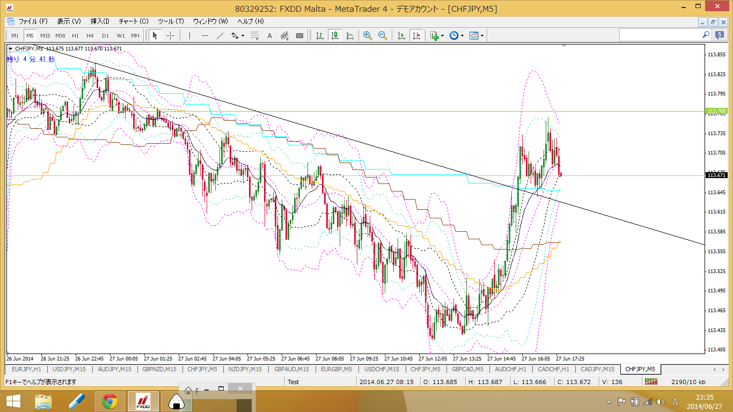Switch to the EURJPY,H1 chart tab
This screenshot has height=412, width=733.
pos(26,369)
